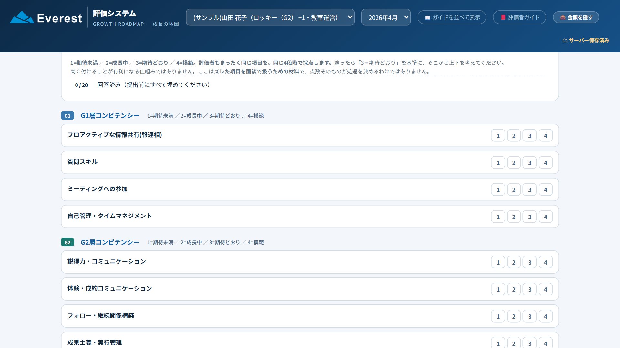Click the 評価システム title text
This screenshot has width=620, height=348.
114,14
